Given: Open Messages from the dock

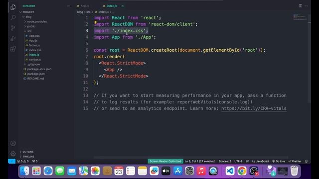Looking at the screenshot, I should [x=60, y=171].
